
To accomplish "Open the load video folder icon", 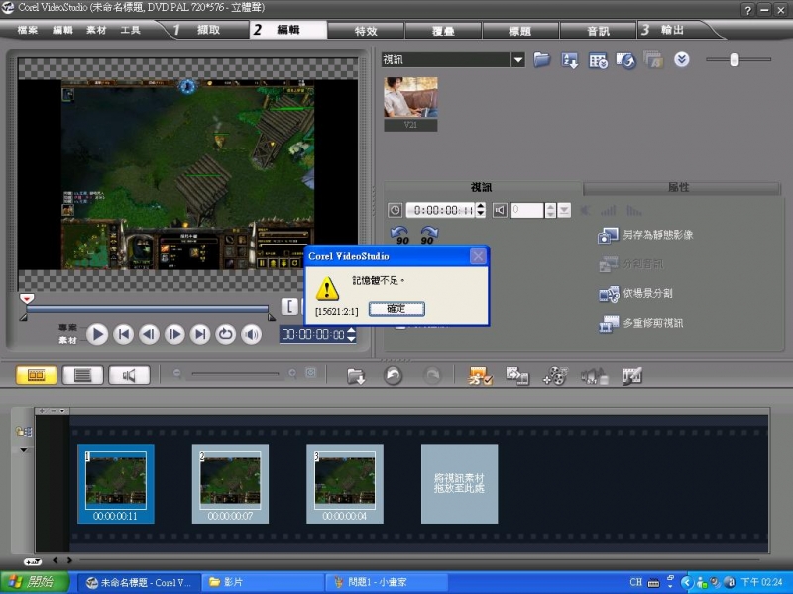I will point(541,60).
